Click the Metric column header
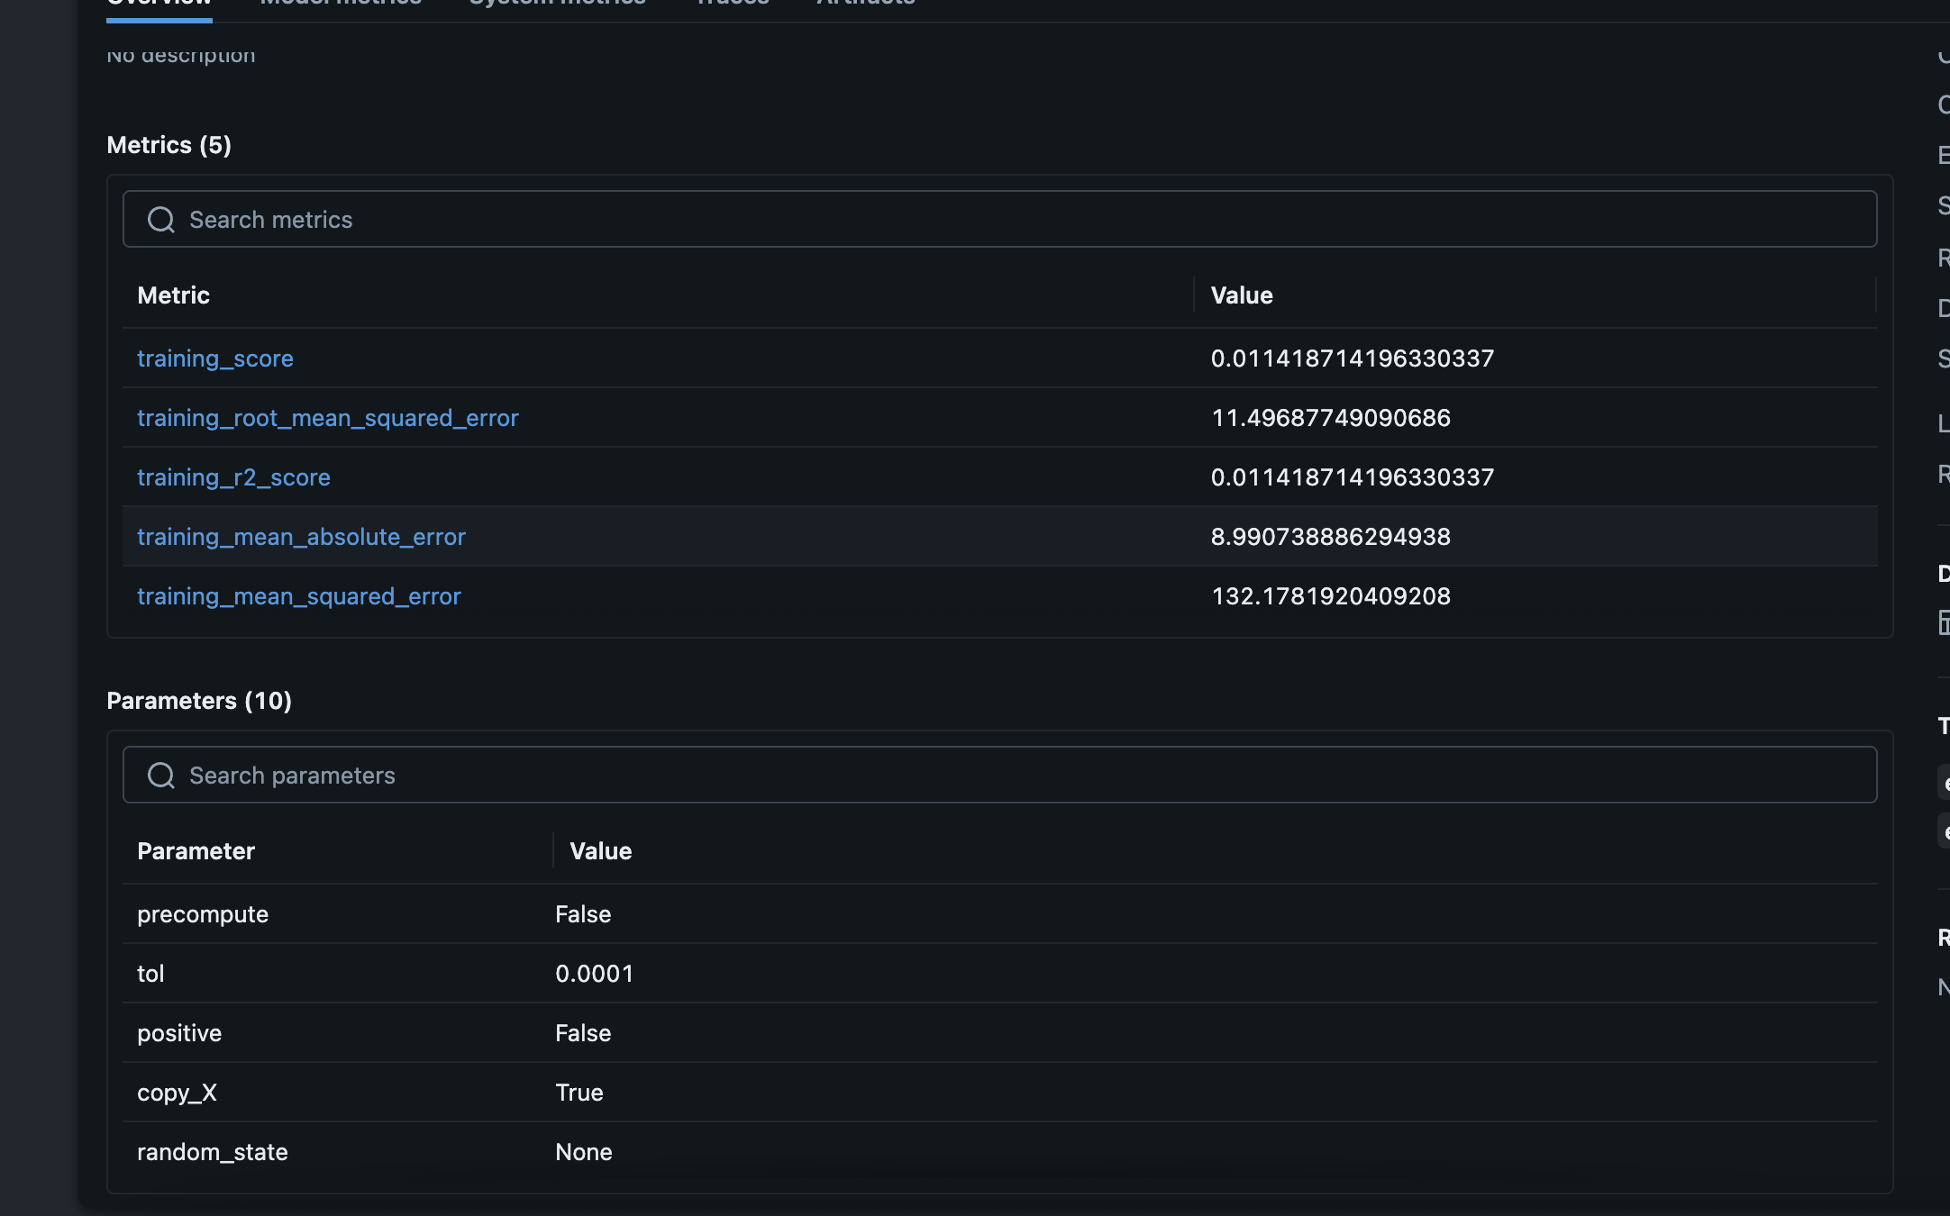Viewport: 1950px width, 1216px height. 173,295
